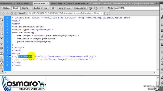Toggle Vista en vivo
163x91 pixels.
coord(64,8)
